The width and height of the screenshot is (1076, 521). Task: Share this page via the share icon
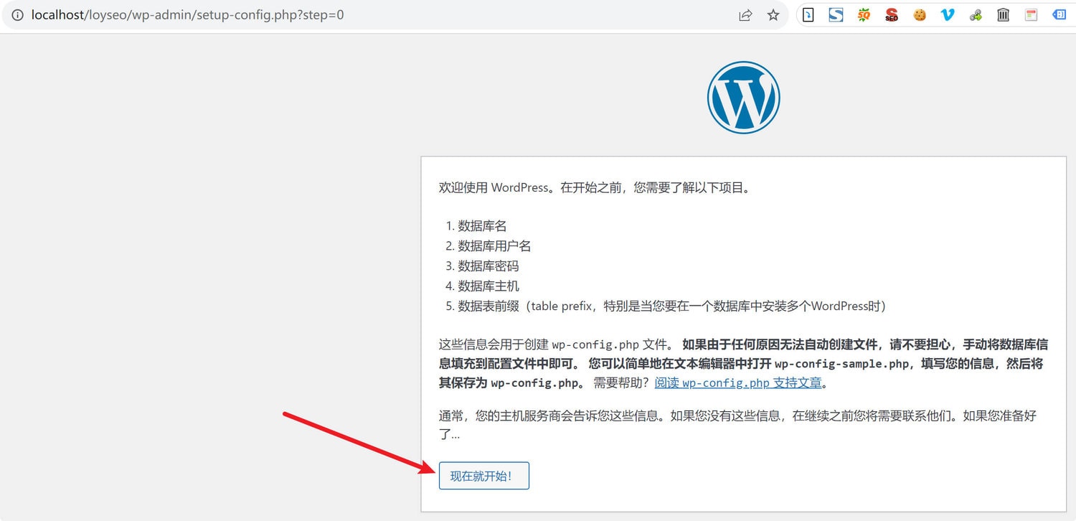[x=745, y=15]
